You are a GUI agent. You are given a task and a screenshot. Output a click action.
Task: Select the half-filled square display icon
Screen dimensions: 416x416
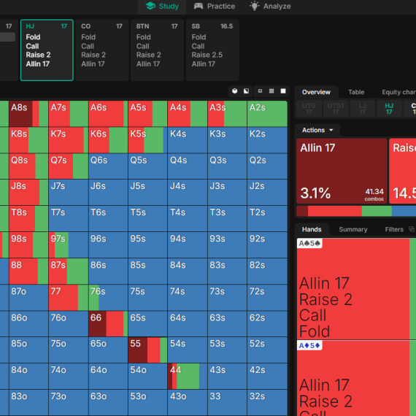point(246,91)
